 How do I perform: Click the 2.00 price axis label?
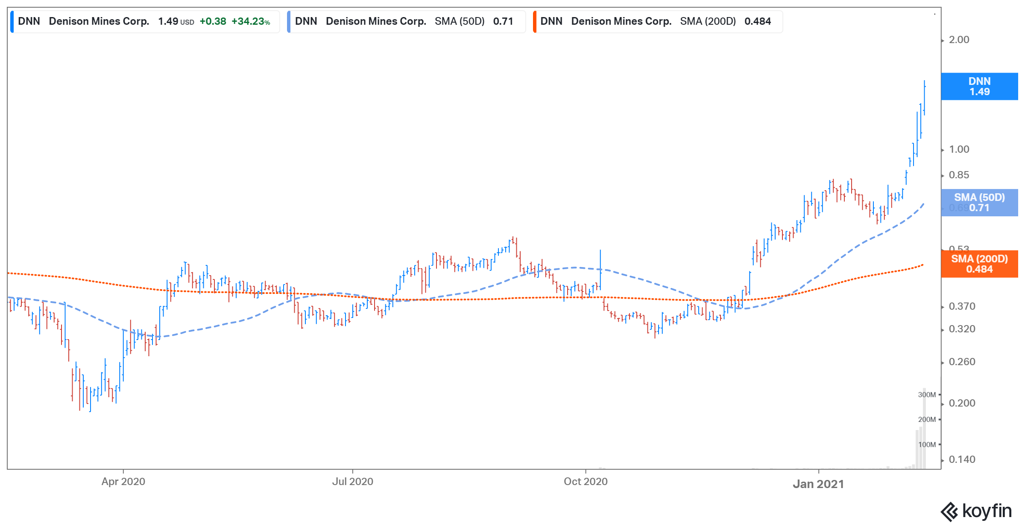point(959,40)
